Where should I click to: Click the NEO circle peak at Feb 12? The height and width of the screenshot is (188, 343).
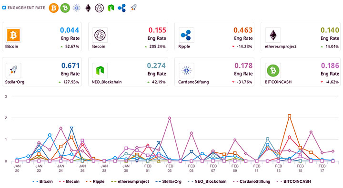tap(268, 139)
